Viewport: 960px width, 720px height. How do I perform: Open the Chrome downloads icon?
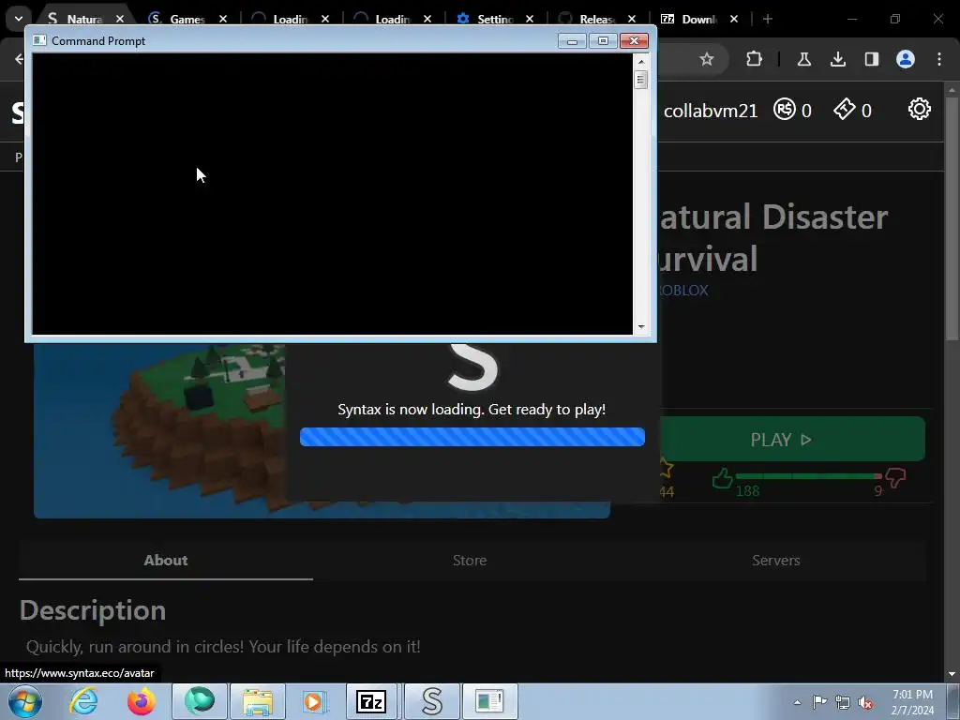coord(838,59)
